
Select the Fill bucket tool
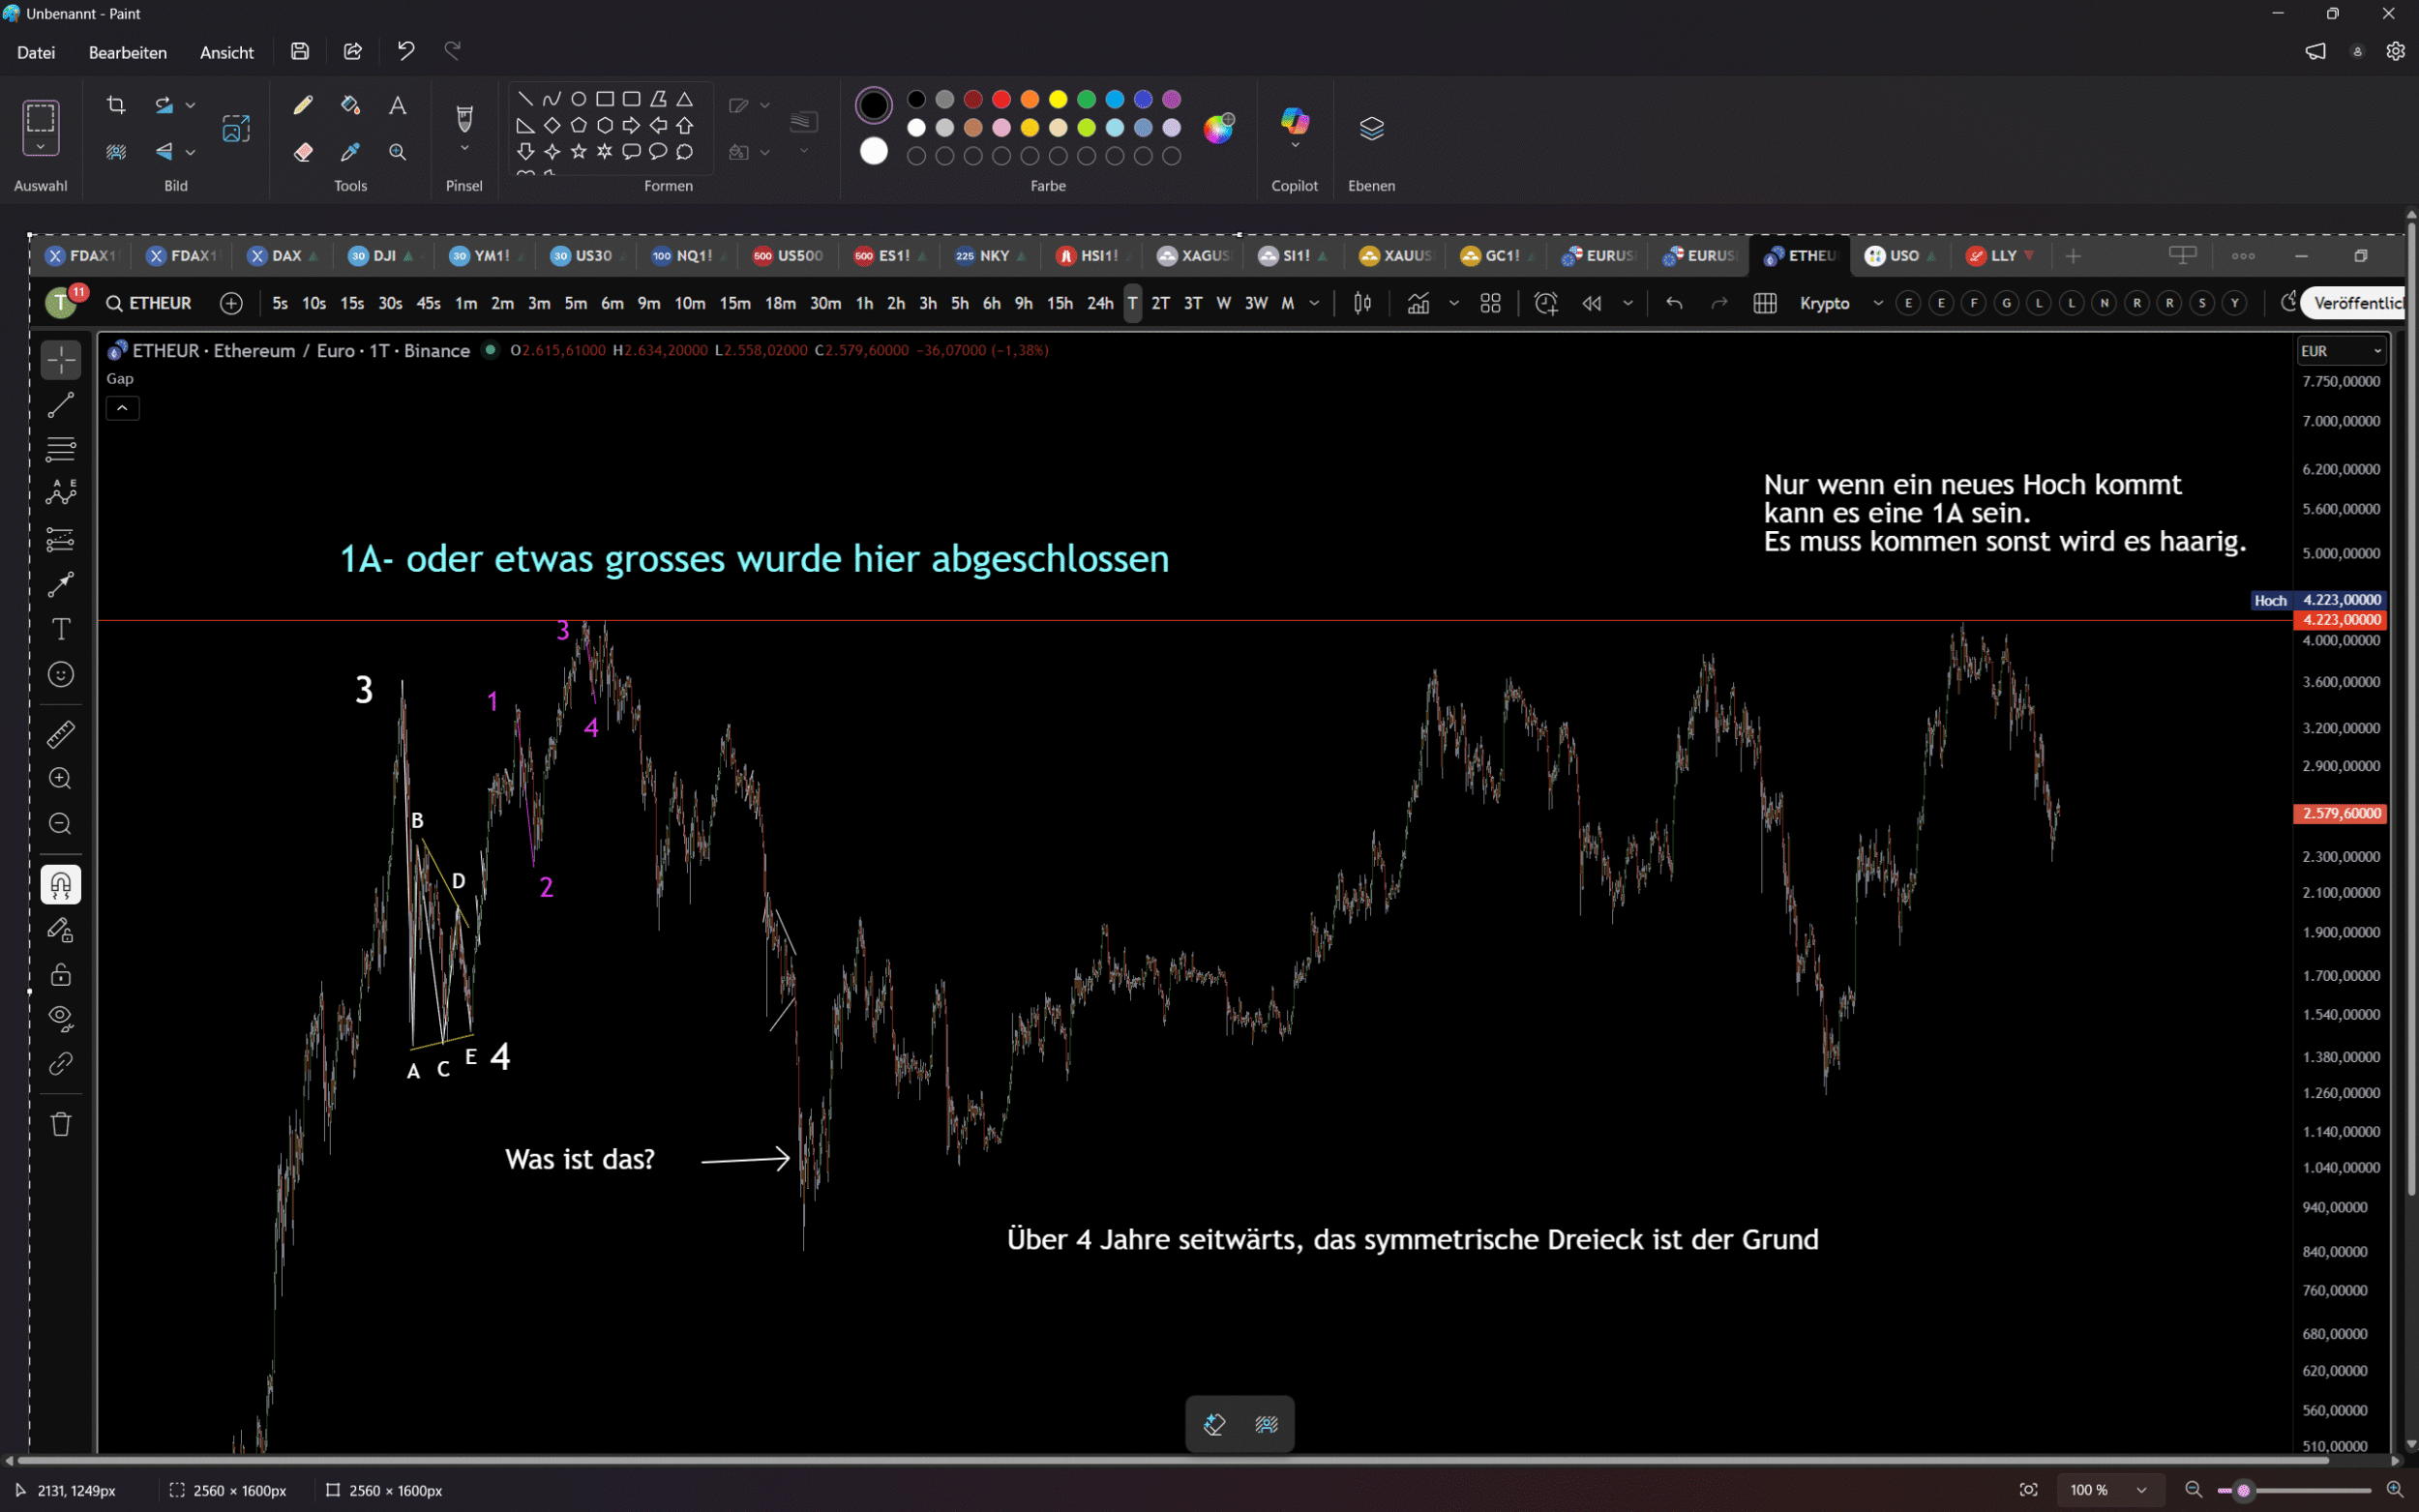[x=350, y=105]
